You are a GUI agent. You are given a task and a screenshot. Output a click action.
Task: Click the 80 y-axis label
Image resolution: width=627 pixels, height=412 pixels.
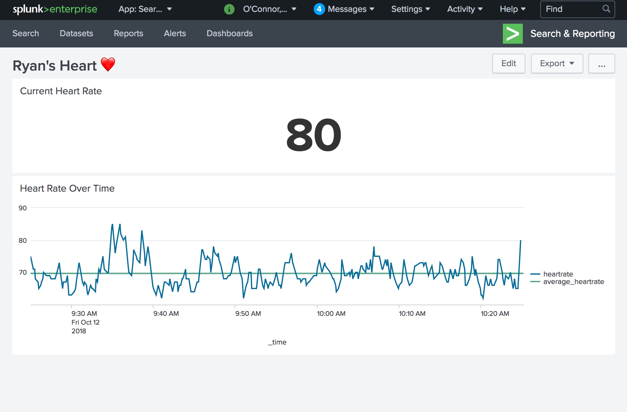pyautogui.click(x=23, y=240)
